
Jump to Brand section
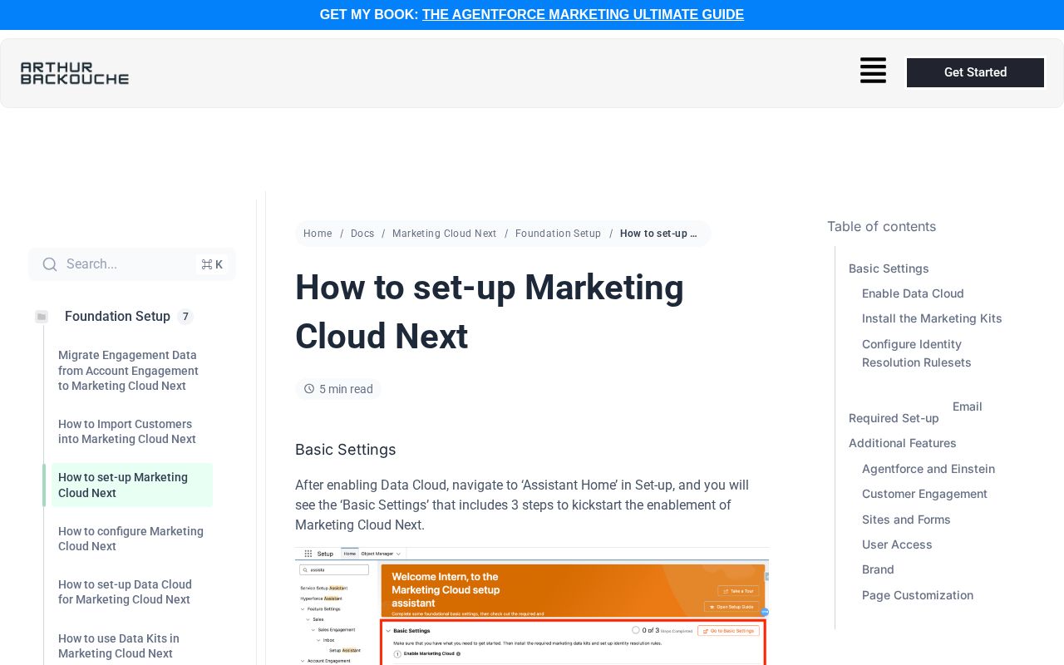[878, 569]
